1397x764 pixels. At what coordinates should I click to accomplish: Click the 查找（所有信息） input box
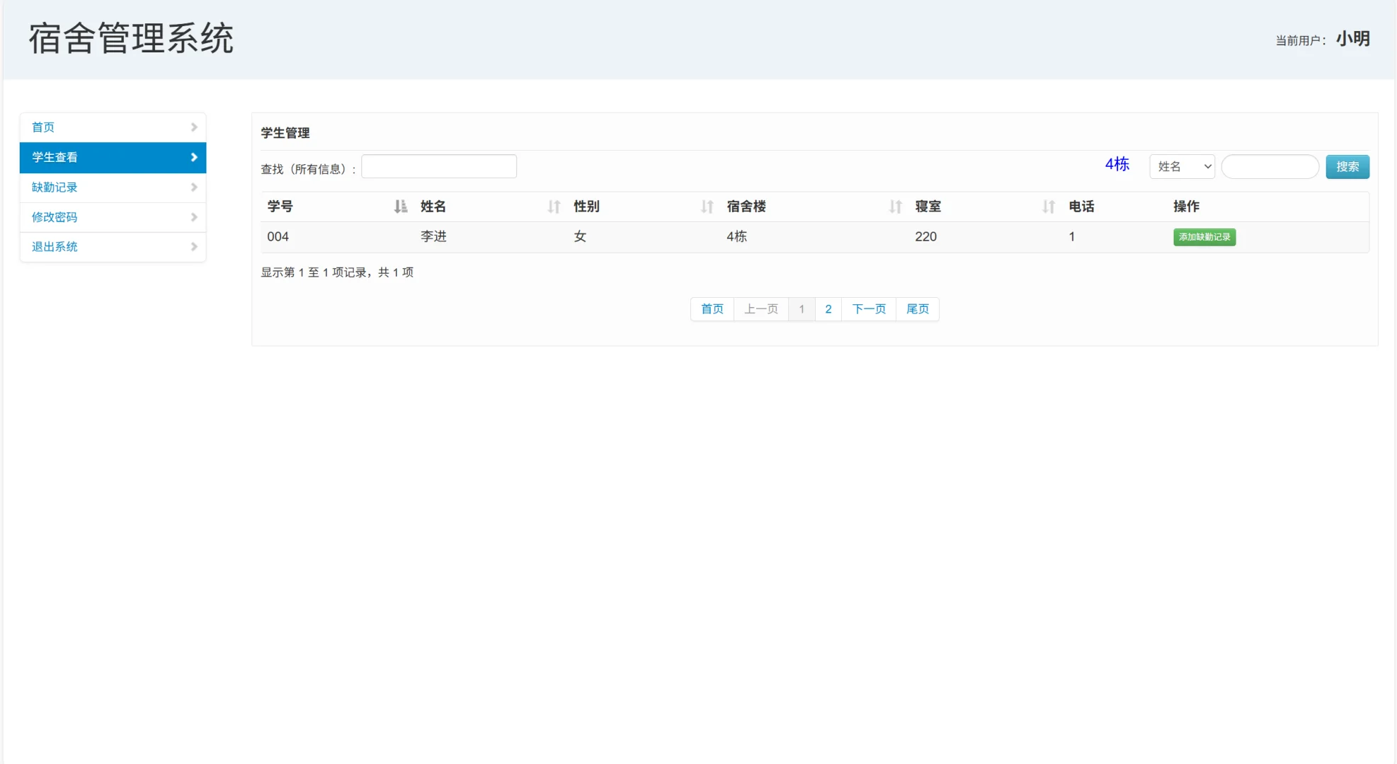tap(438, 166)
